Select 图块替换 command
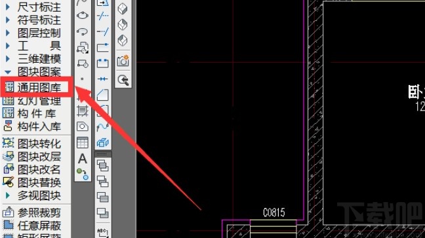Image resolution: width=425 pixels, height=238 pixels. point(31,182)
